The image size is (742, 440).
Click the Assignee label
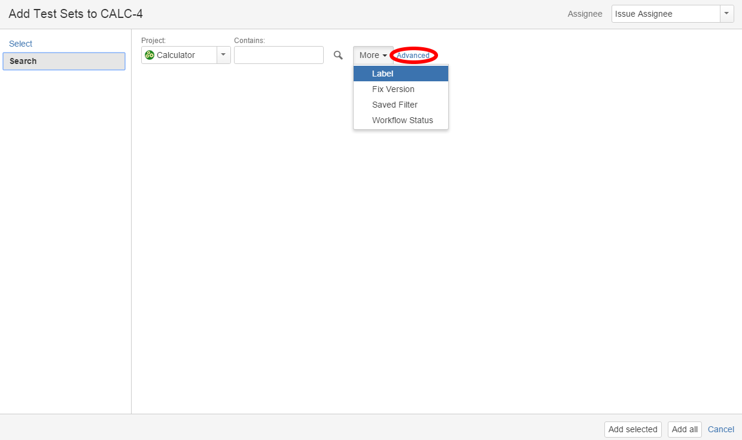tap(585, 14)
